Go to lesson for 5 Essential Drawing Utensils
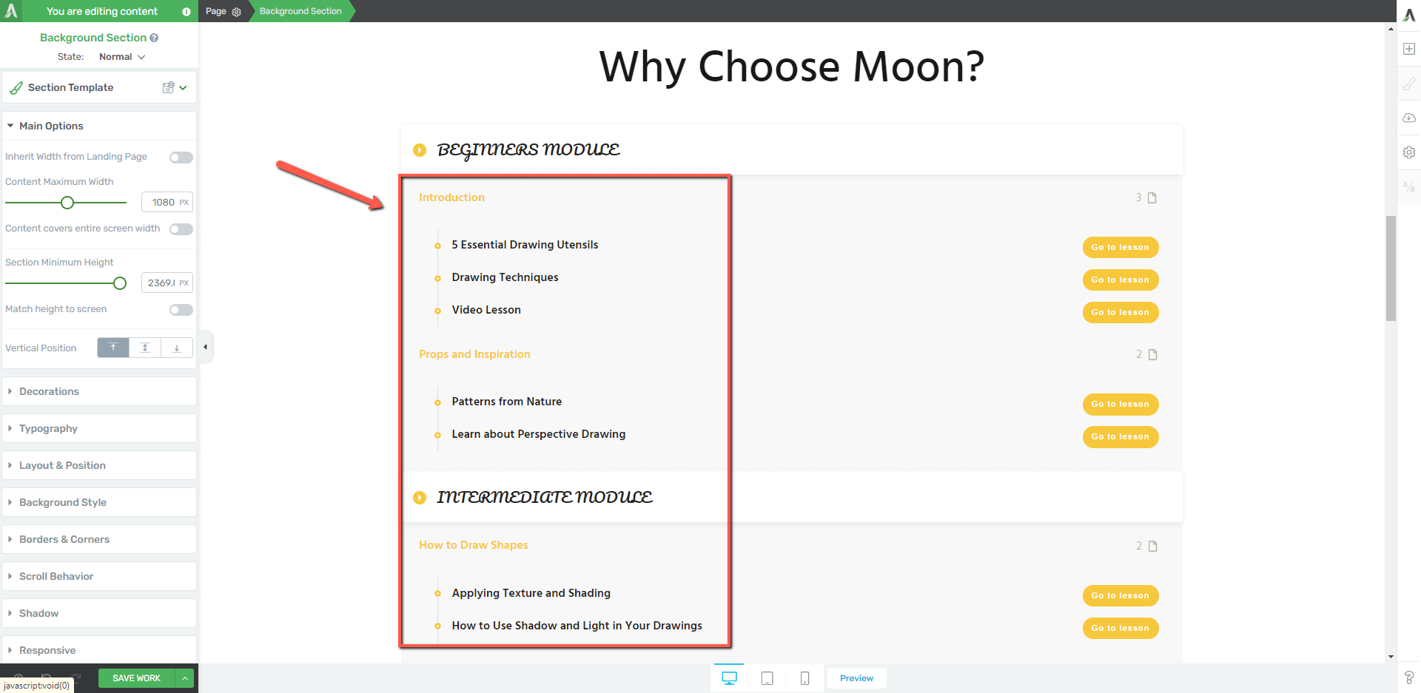The height and width of the screenshot is (693, 1421). pyautogui.click(x=1121, y=247)
